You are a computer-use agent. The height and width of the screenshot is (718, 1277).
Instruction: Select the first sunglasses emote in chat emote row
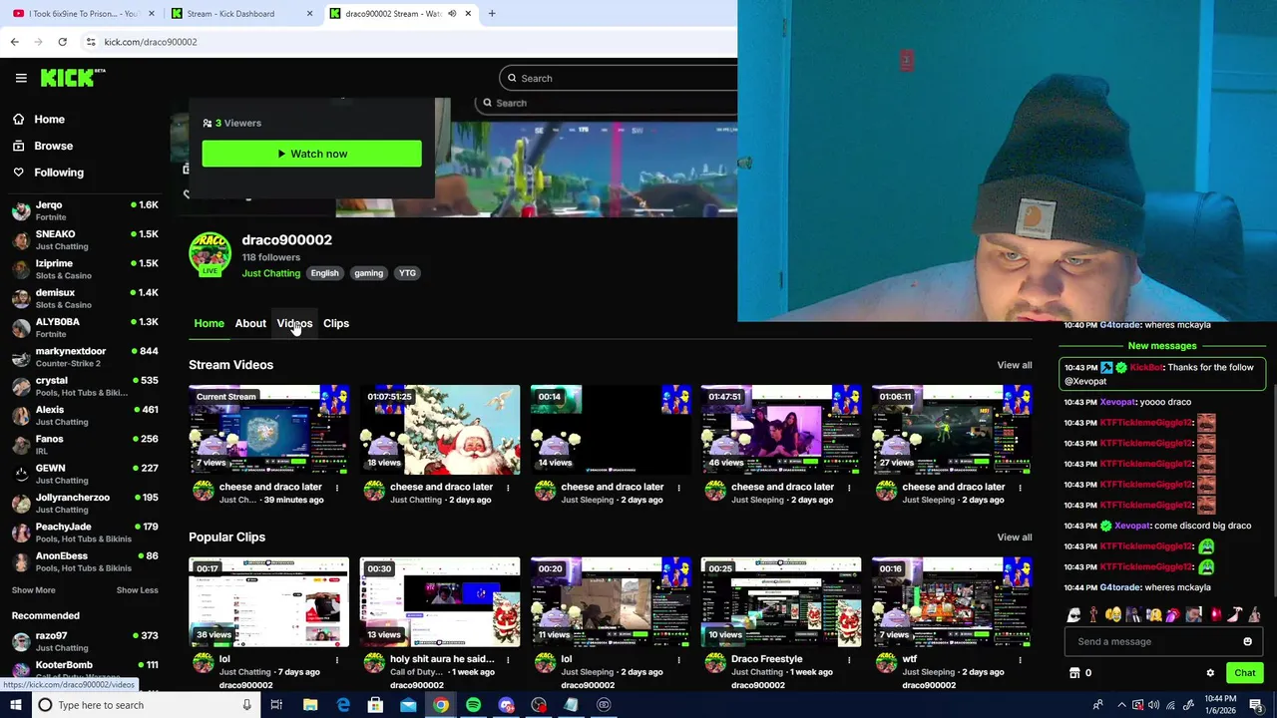1073,615
